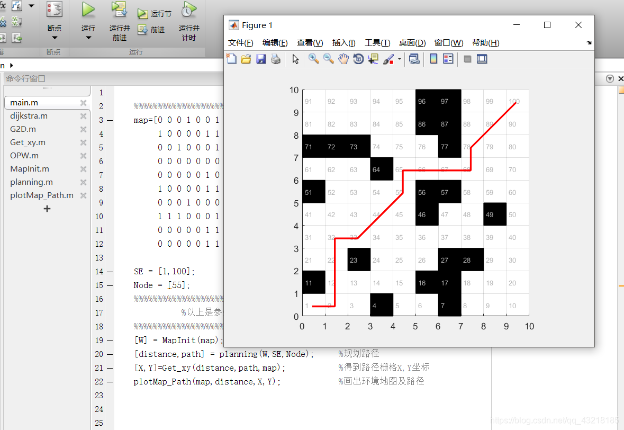Click the Hide Plot Tools icon

(467, 59)
